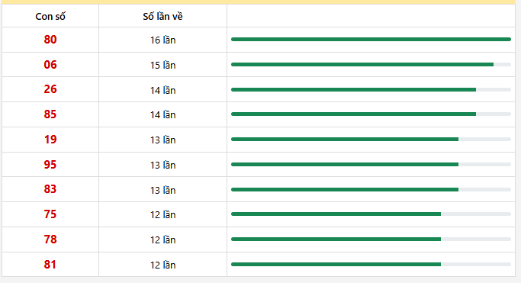Select the '16 lần' cell
The width and height of the screenshot is (521, 283).
pos(162,40)
